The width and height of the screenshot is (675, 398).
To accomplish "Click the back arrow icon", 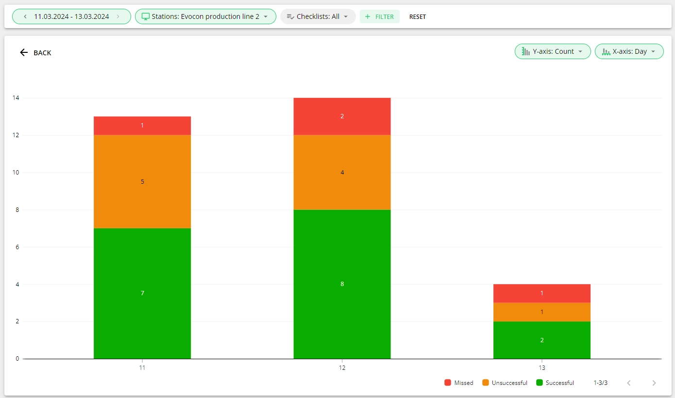I will pos(24,52).
